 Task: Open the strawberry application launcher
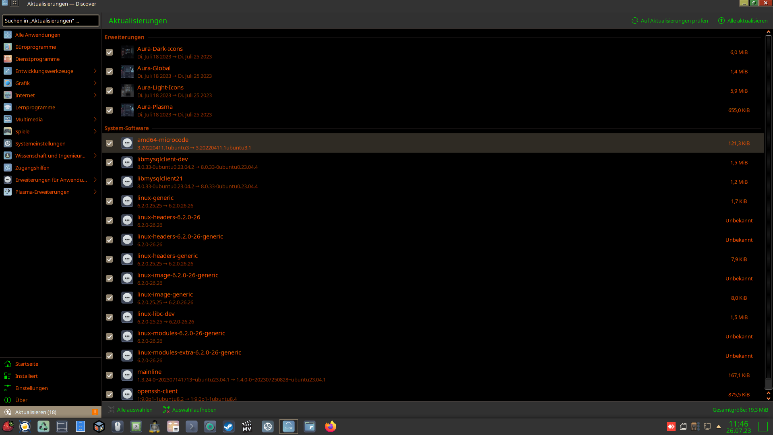pyautogui.click(x=8, y=426)
